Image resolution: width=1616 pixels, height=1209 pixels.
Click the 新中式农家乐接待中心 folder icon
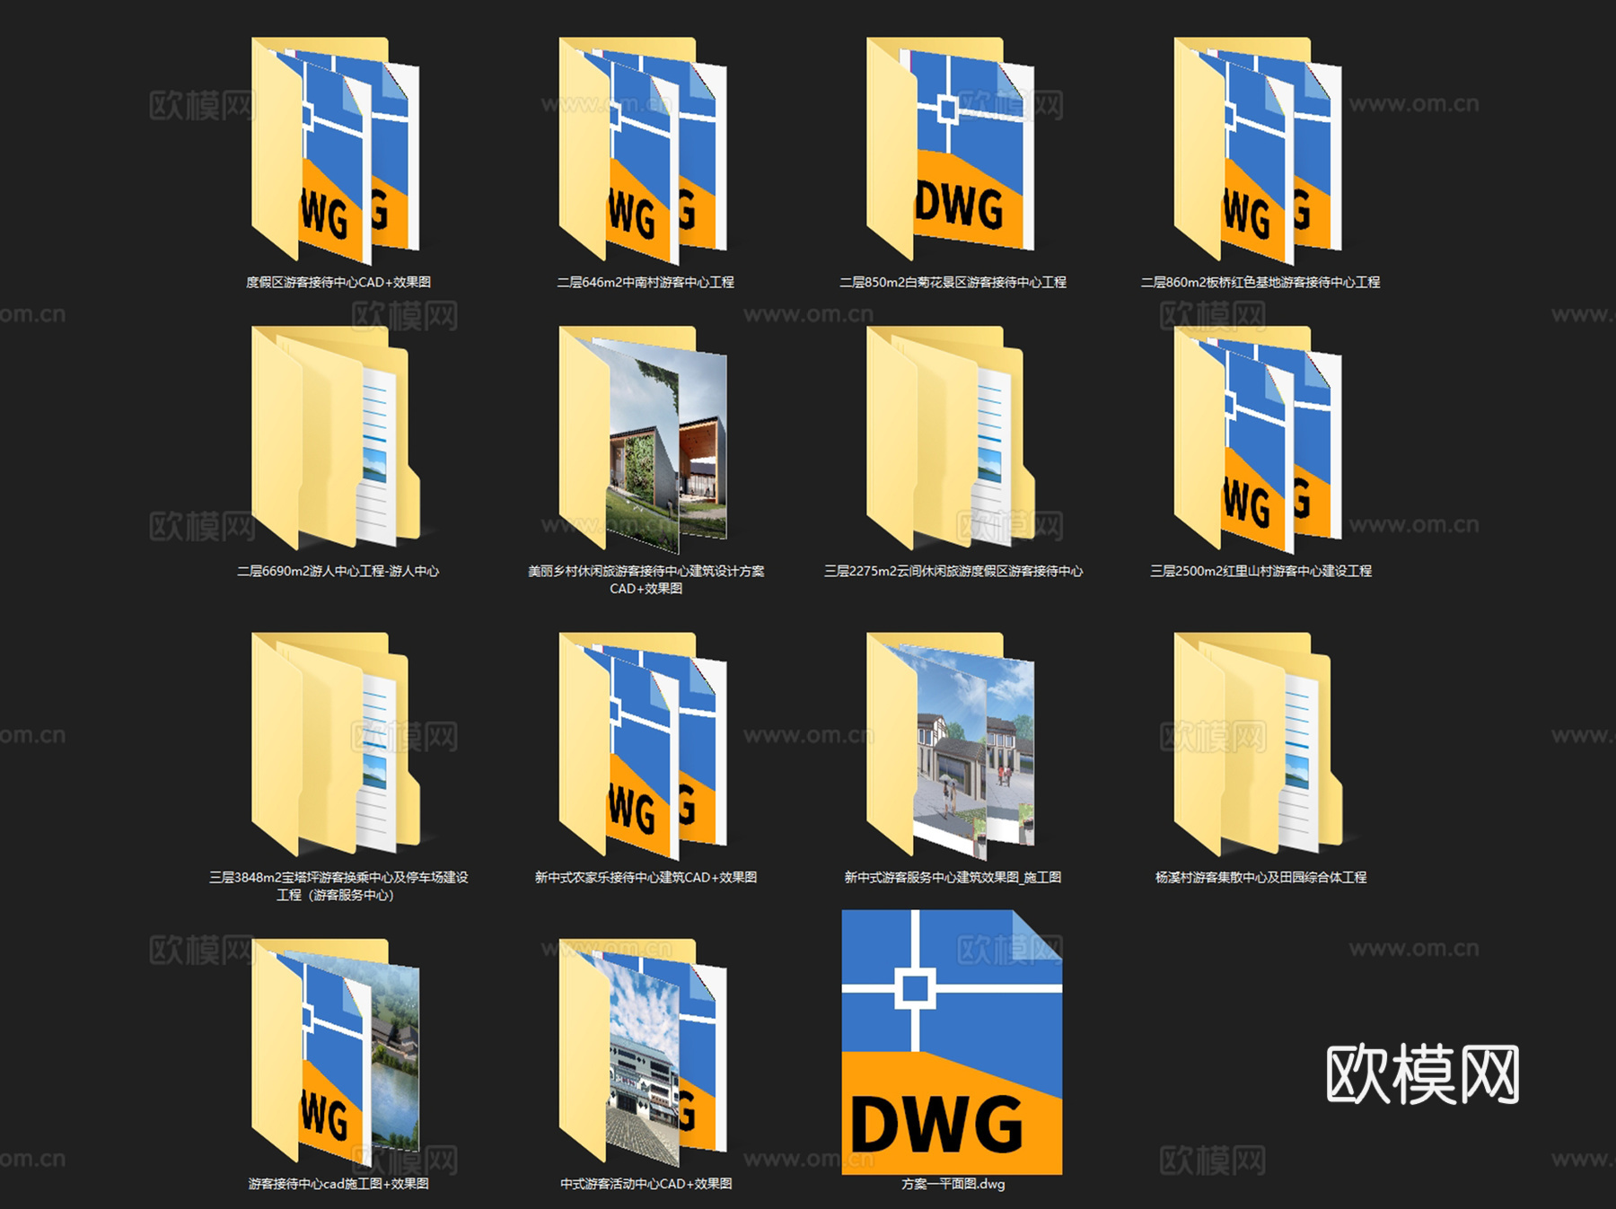(x=644, y=745)
